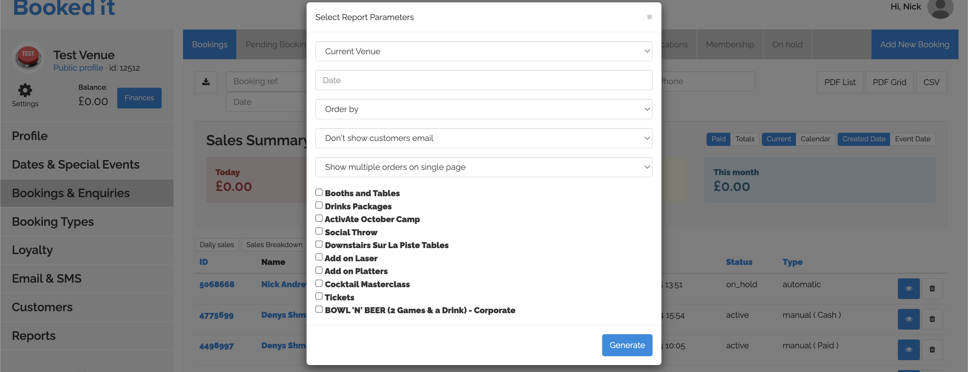Close the report parameters dialog
Viewport: 968px width, 372px height.
click(x=649, y=17)
